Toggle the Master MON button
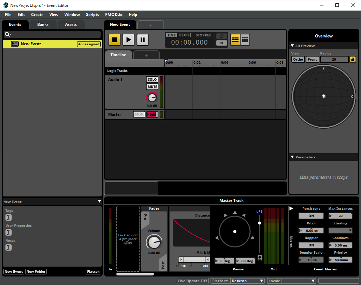Image resolution: width=361 pixels, height=285 pixels. pyautogui.click(x=139, y=114)
